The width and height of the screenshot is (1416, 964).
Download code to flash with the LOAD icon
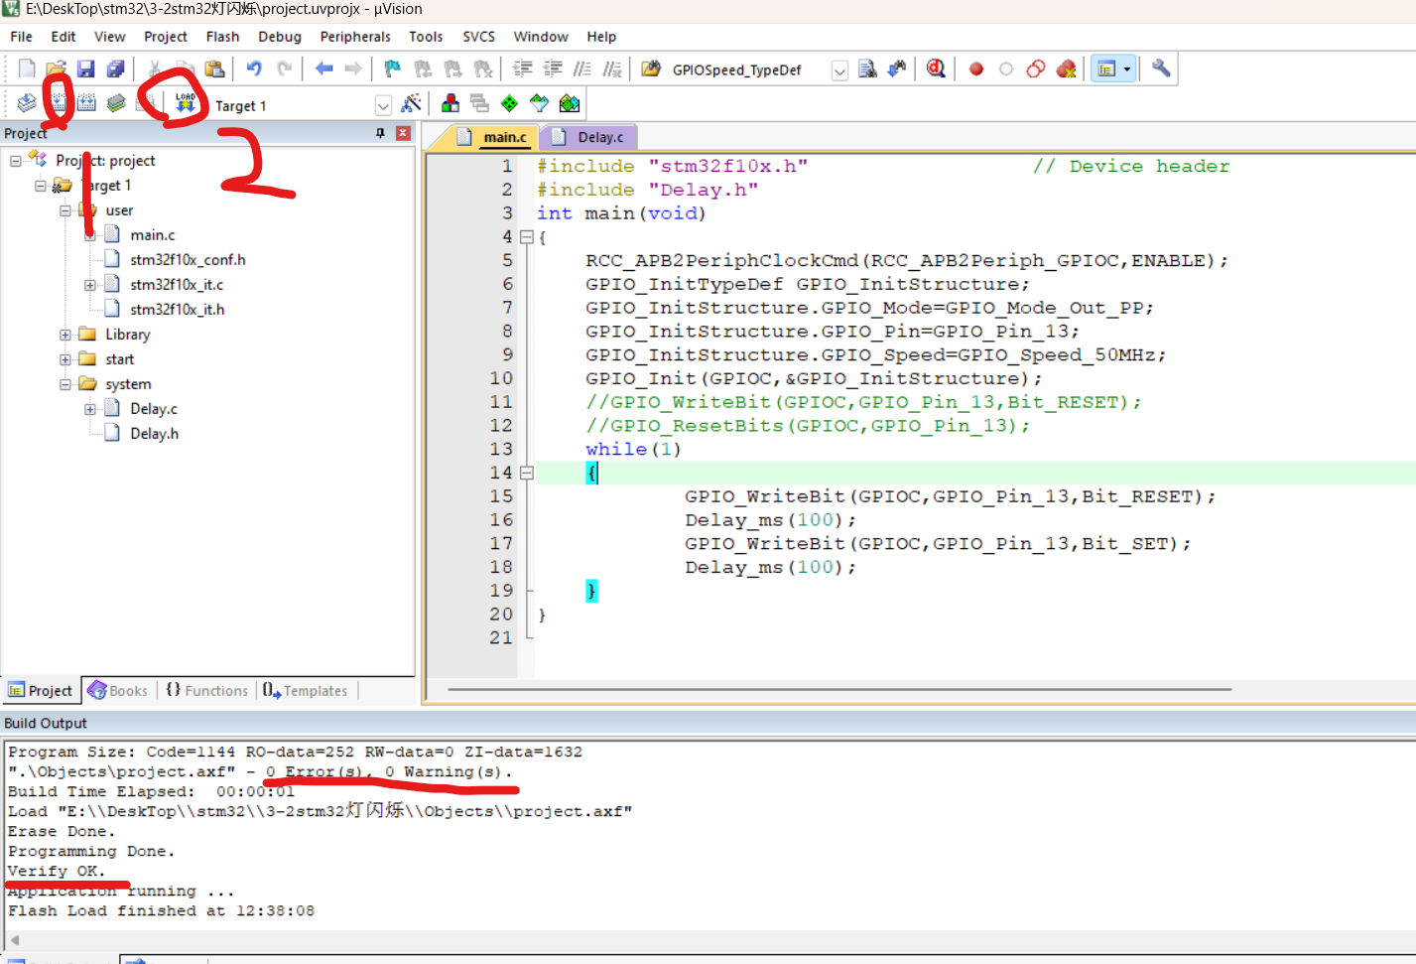tap(186, 103)
